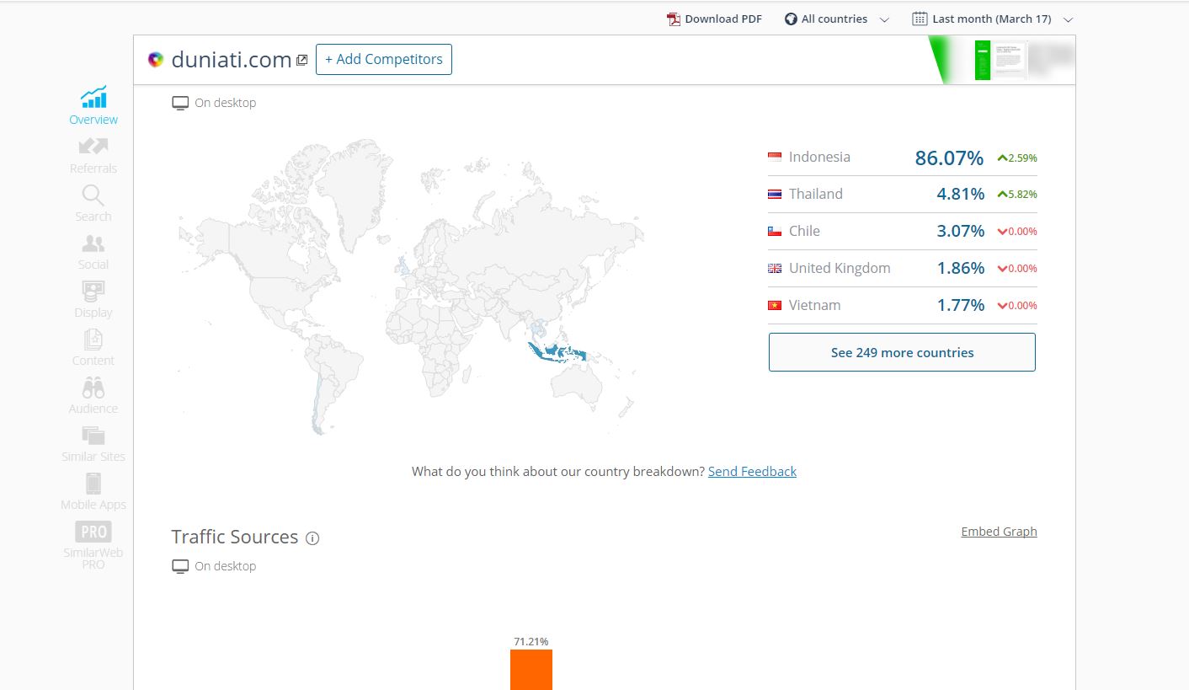Click the orange 71.21% traffic bar
This screenshot has height=690, width=1189.
531,670
